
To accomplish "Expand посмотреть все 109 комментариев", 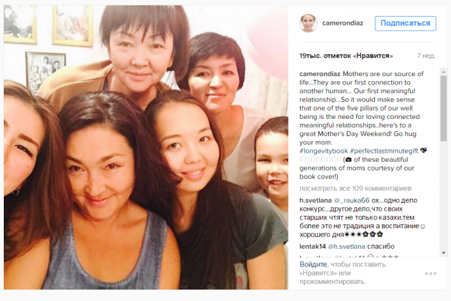I will tap(355, 189).
